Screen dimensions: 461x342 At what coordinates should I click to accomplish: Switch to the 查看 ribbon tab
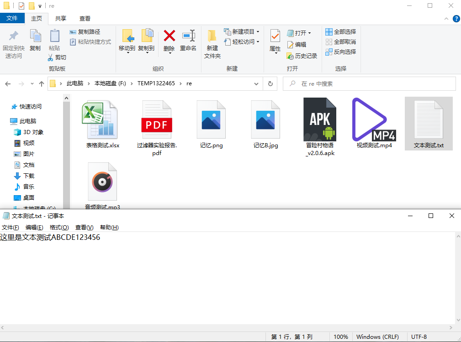pyautogui.click(x=85, y=19)
